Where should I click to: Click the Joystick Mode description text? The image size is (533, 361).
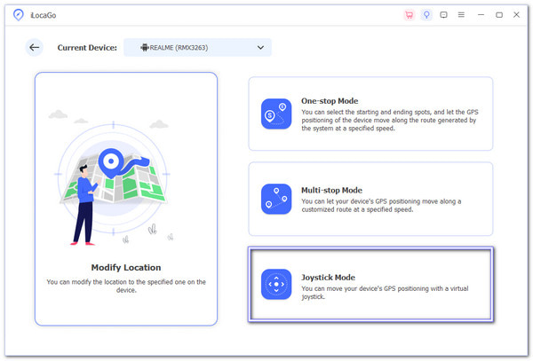[385, 293]
